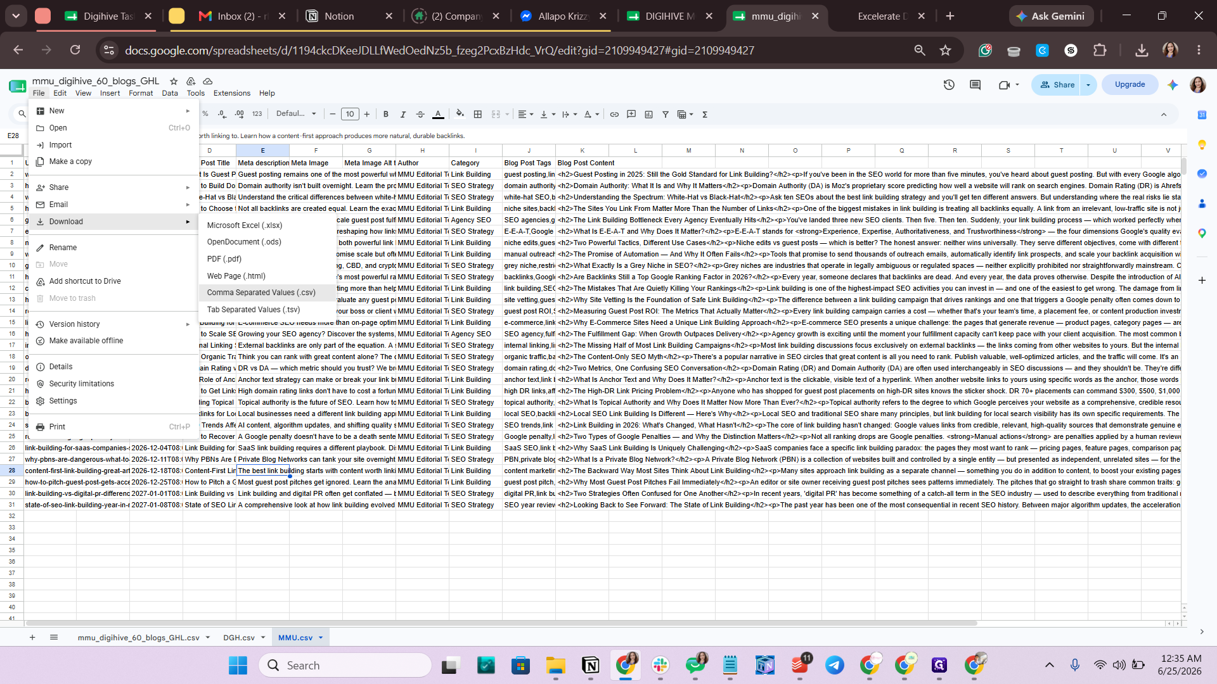Click the font size input field

(350, 114)
